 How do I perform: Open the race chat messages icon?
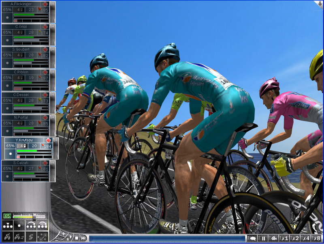pos(252,239)
